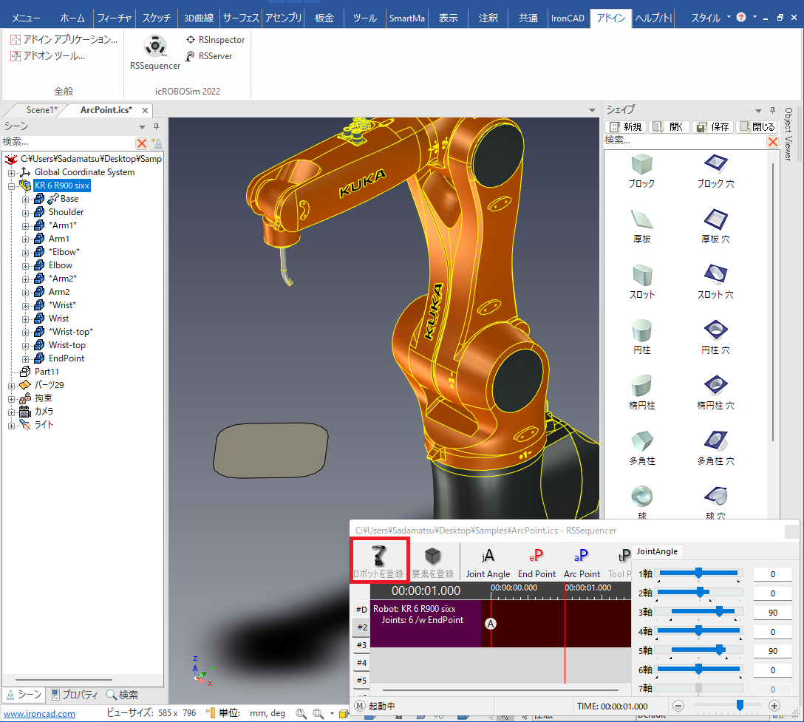Insert an End Point motion
Viewport: 804px width, 722px height.
(x=536, y=562)
